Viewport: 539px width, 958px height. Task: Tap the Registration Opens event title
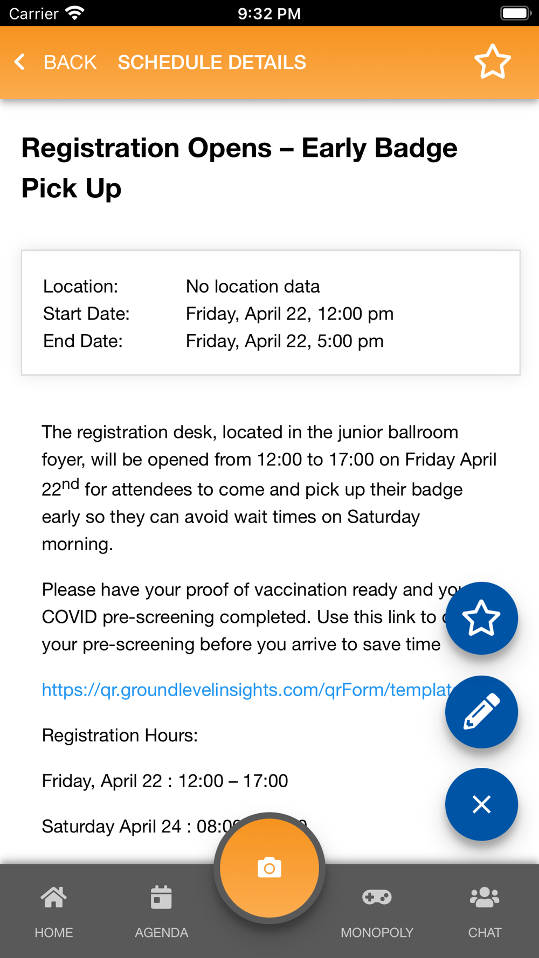coord(239,168)
